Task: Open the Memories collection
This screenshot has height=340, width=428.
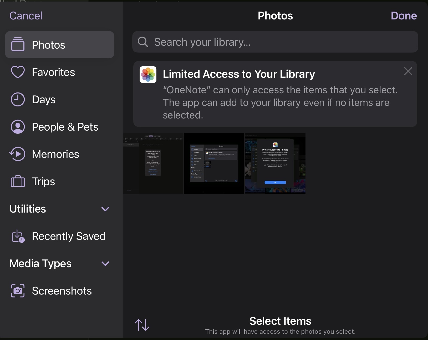Action: click(60, 154)
